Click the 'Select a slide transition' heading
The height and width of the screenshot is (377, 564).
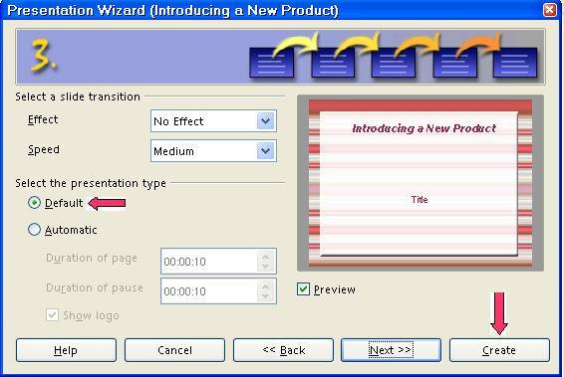(78, 96)
